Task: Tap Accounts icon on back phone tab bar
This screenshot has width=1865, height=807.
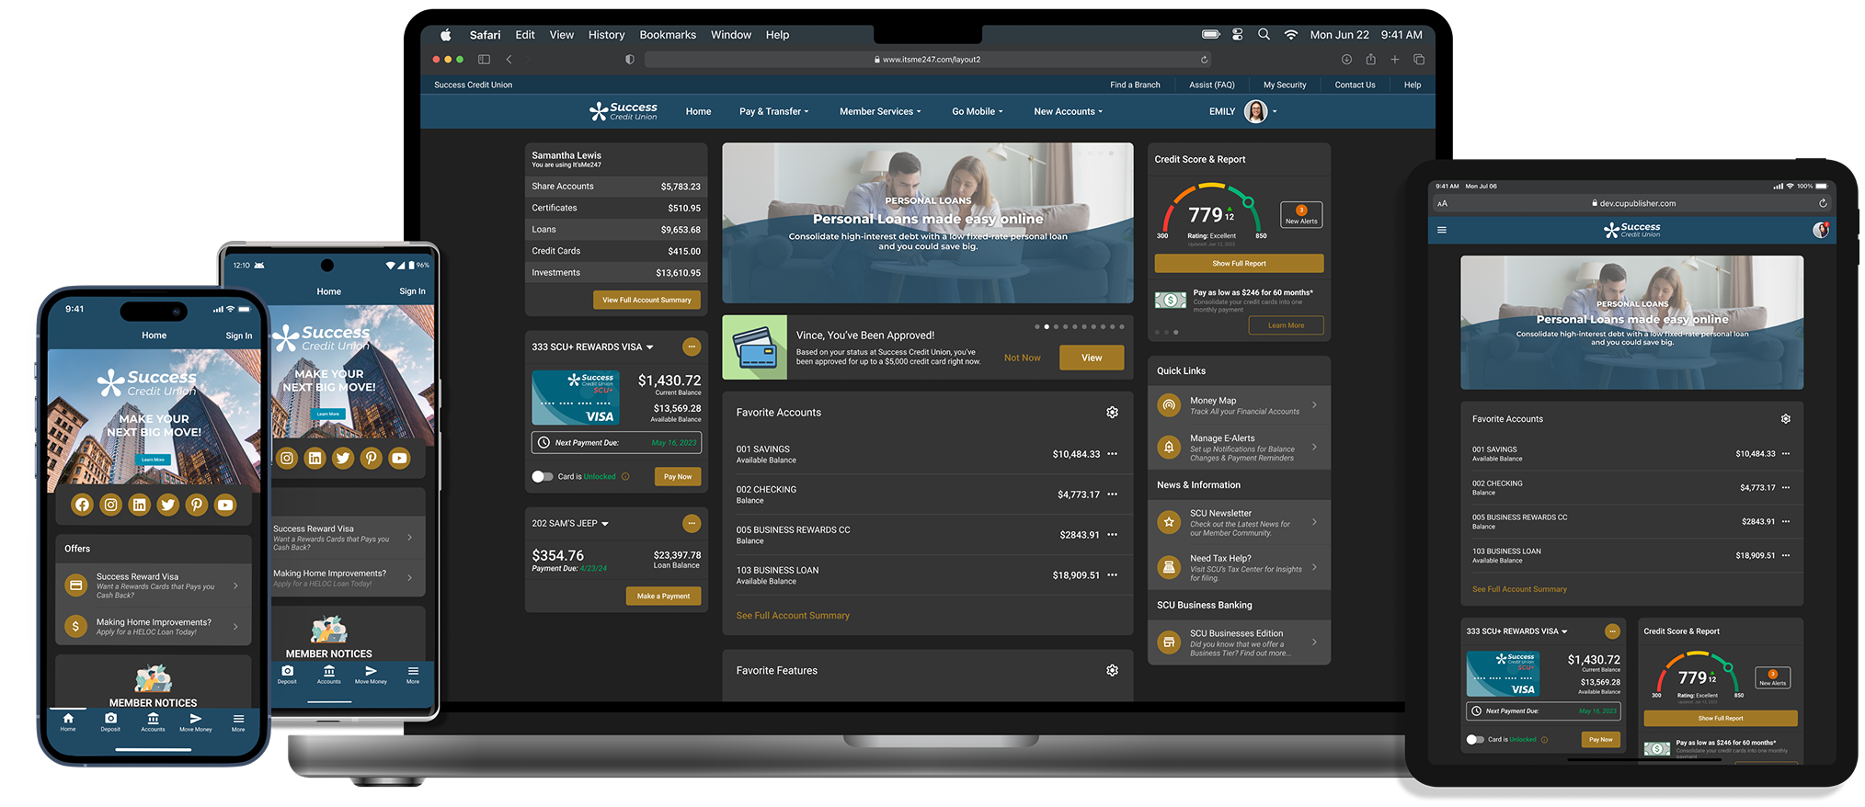Action: tap(329, 671)
